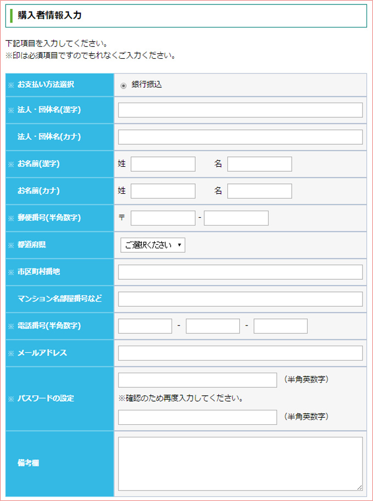Click the お支払い方法選択 label
Screen dimensions: 373x501
click(46, 85)
